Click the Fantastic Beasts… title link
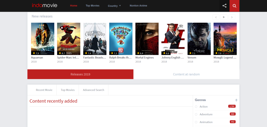The height and width of the screenshot is (127, 267). point(95,58)
